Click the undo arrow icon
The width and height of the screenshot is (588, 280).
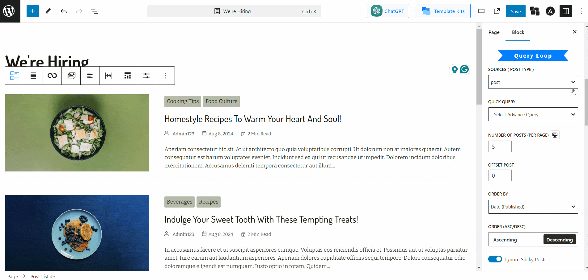64,11
